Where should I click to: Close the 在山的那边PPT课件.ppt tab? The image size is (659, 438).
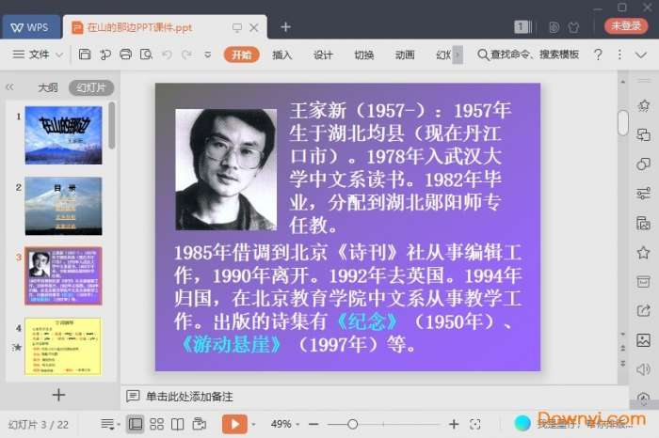(254, 27)
